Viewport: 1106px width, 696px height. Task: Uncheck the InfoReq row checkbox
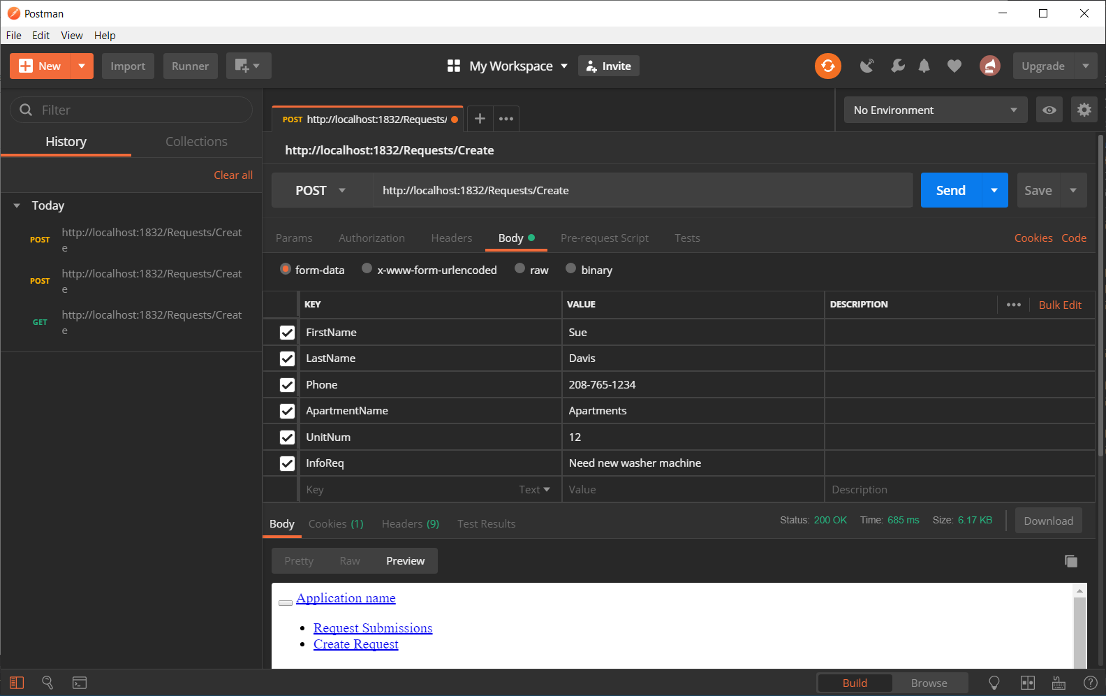click(287, 463)
